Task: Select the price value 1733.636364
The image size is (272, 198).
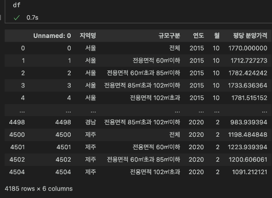Action: pyautogui.click(x=248, y=85)
